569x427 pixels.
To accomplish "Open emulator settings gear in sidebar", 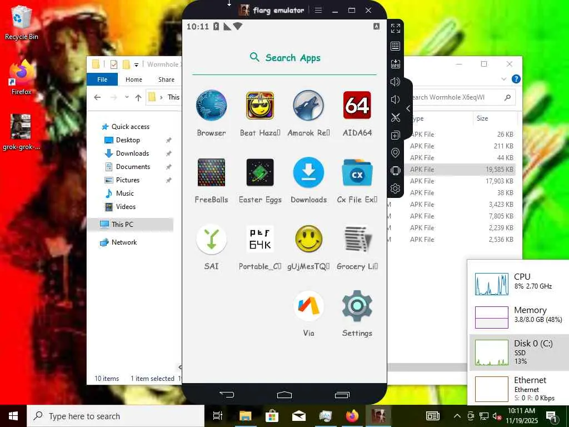I will (395, 188).
